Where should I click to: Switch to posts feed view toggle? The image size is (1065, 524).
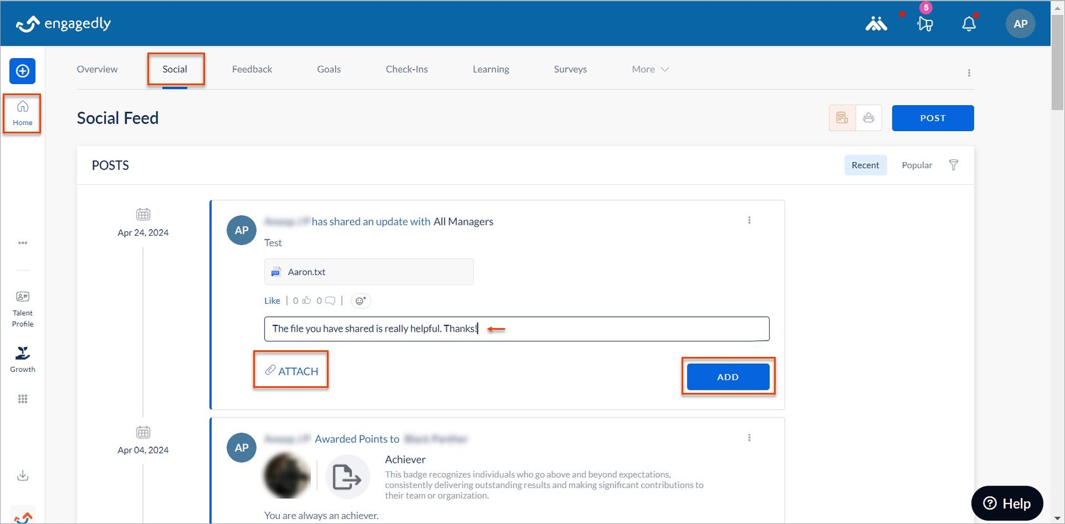coord(842,118)
